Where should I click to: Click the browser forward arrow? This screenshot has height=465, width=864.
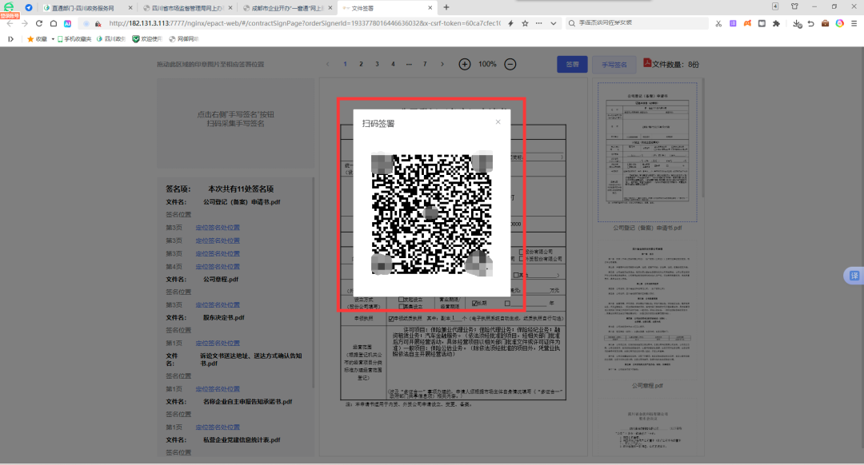click(24, 24)
